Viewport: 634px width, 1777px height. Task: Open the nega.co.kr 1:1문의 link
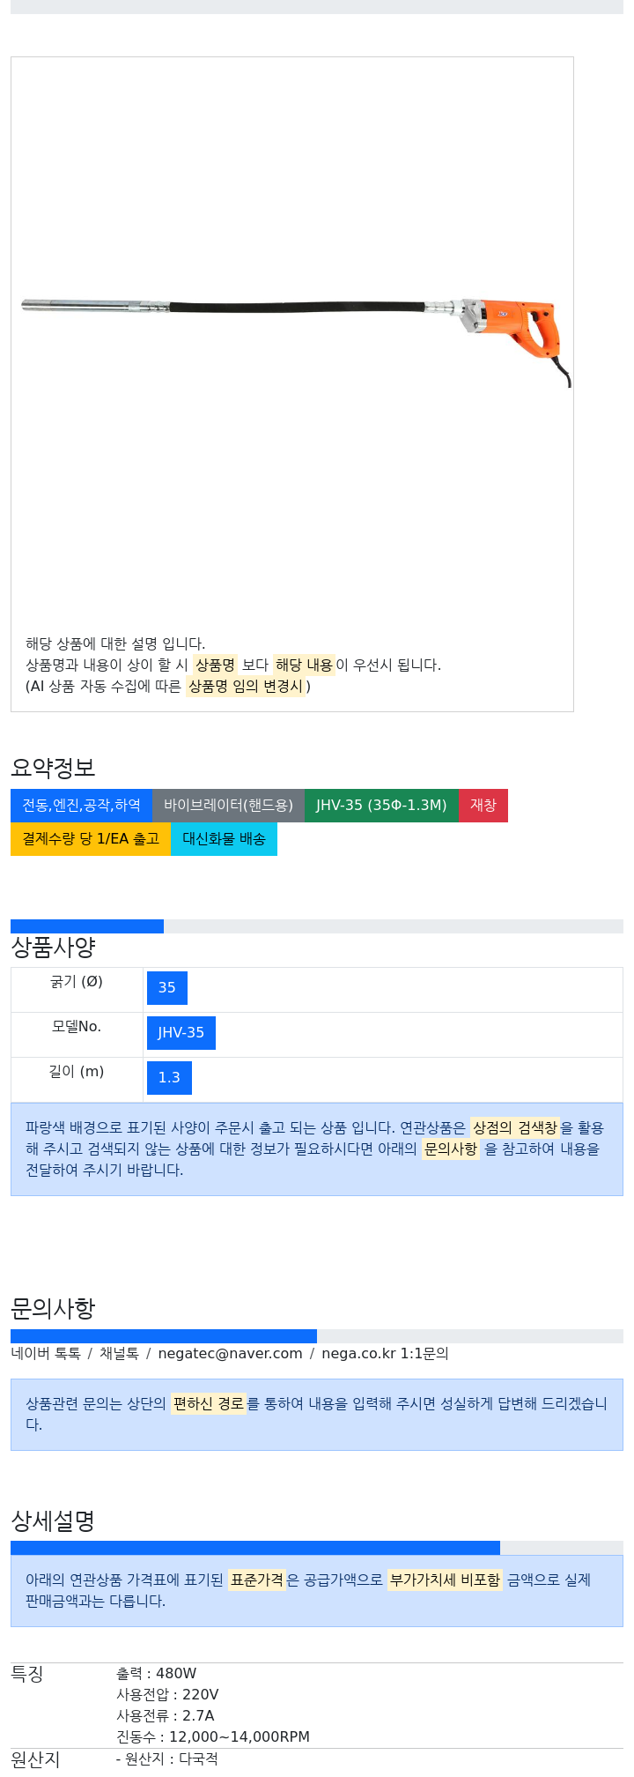(x=385, y=1354)
